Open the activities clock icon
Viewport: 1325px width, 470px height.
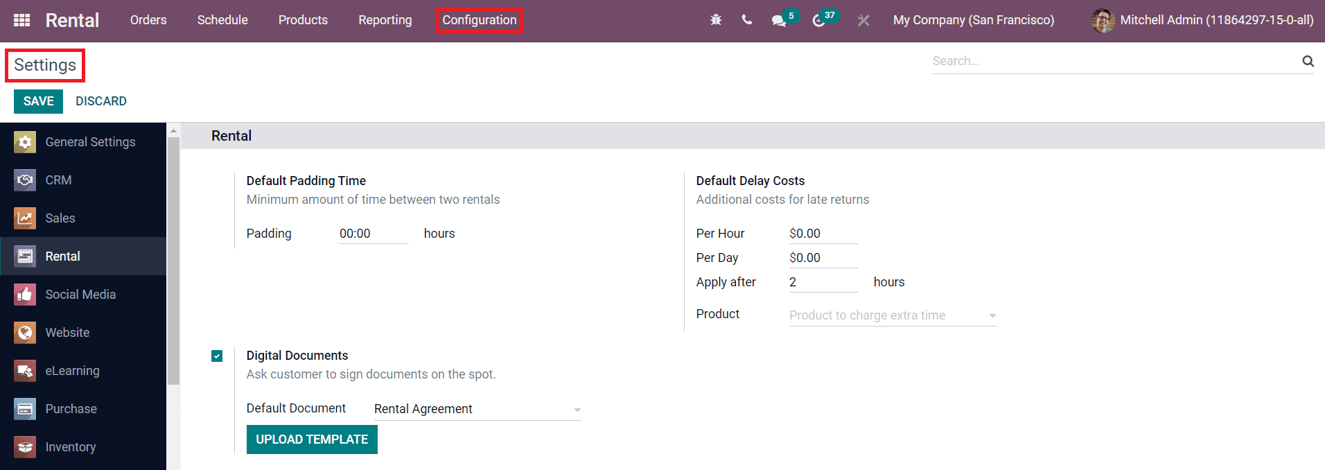tap(818, 21)
